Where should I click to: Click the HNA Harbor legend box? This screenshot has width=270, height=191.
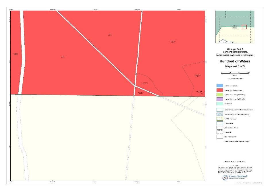click(220, 123)
